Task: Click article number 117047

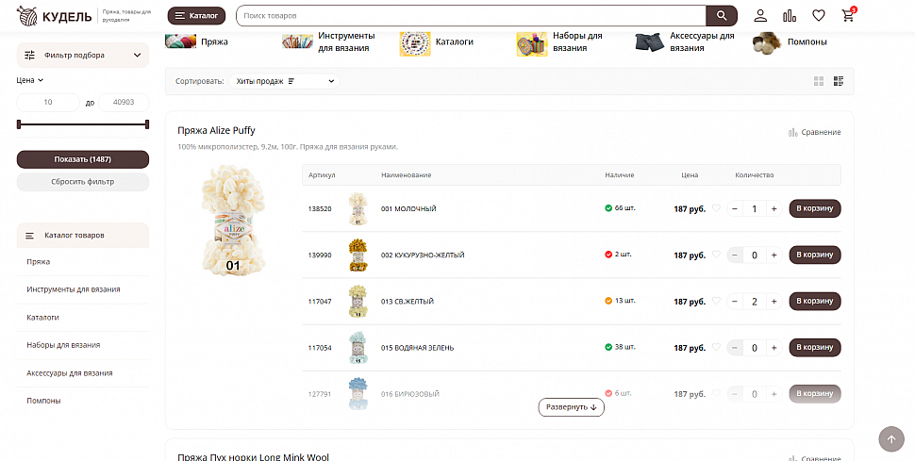Action: pos(320,302)
